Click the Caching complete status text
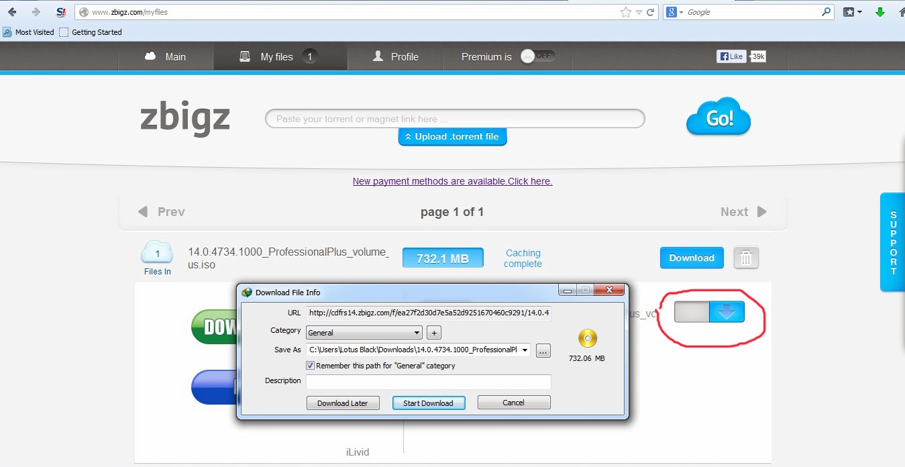This screenshot has height=467, width=905. point(523,258)
